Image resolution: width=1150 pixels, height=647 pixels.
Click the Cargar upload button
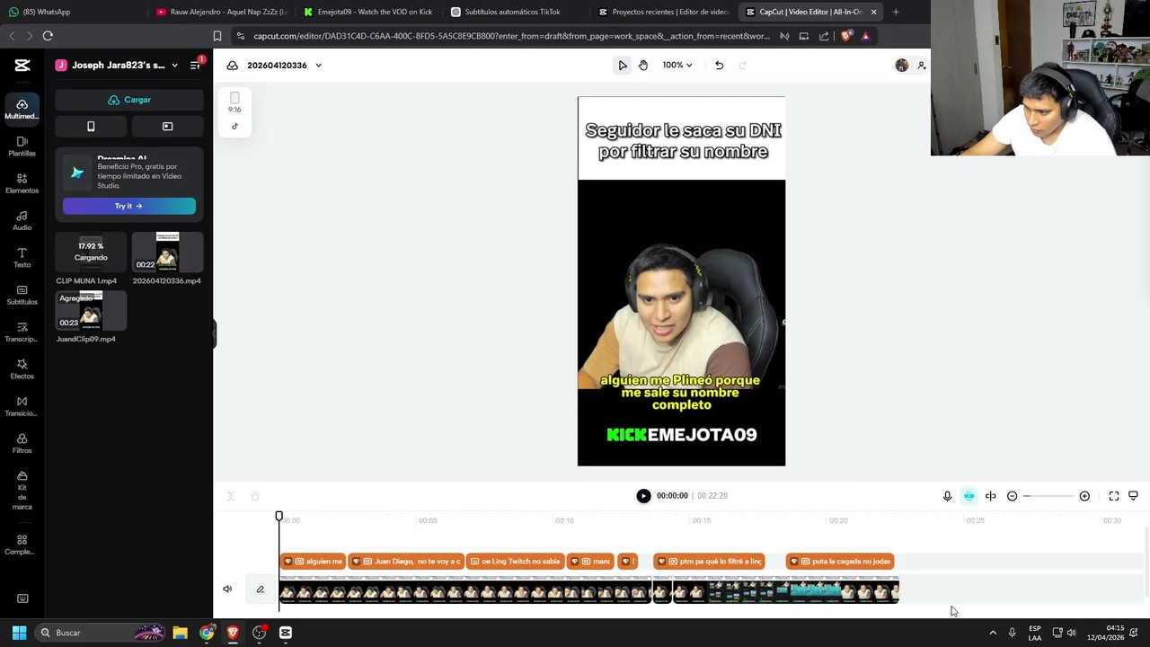coord(129,100)
